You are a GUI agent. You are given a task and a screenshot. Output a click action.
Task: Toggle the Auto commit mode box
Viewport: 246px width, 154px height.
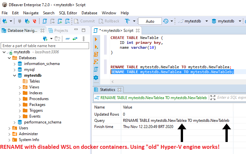pyautogui.click(x=150, y=21)
